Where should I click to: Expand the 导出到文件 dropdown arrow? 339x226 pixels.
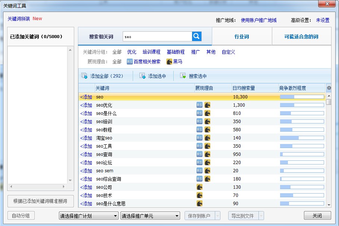coord(261,216)
